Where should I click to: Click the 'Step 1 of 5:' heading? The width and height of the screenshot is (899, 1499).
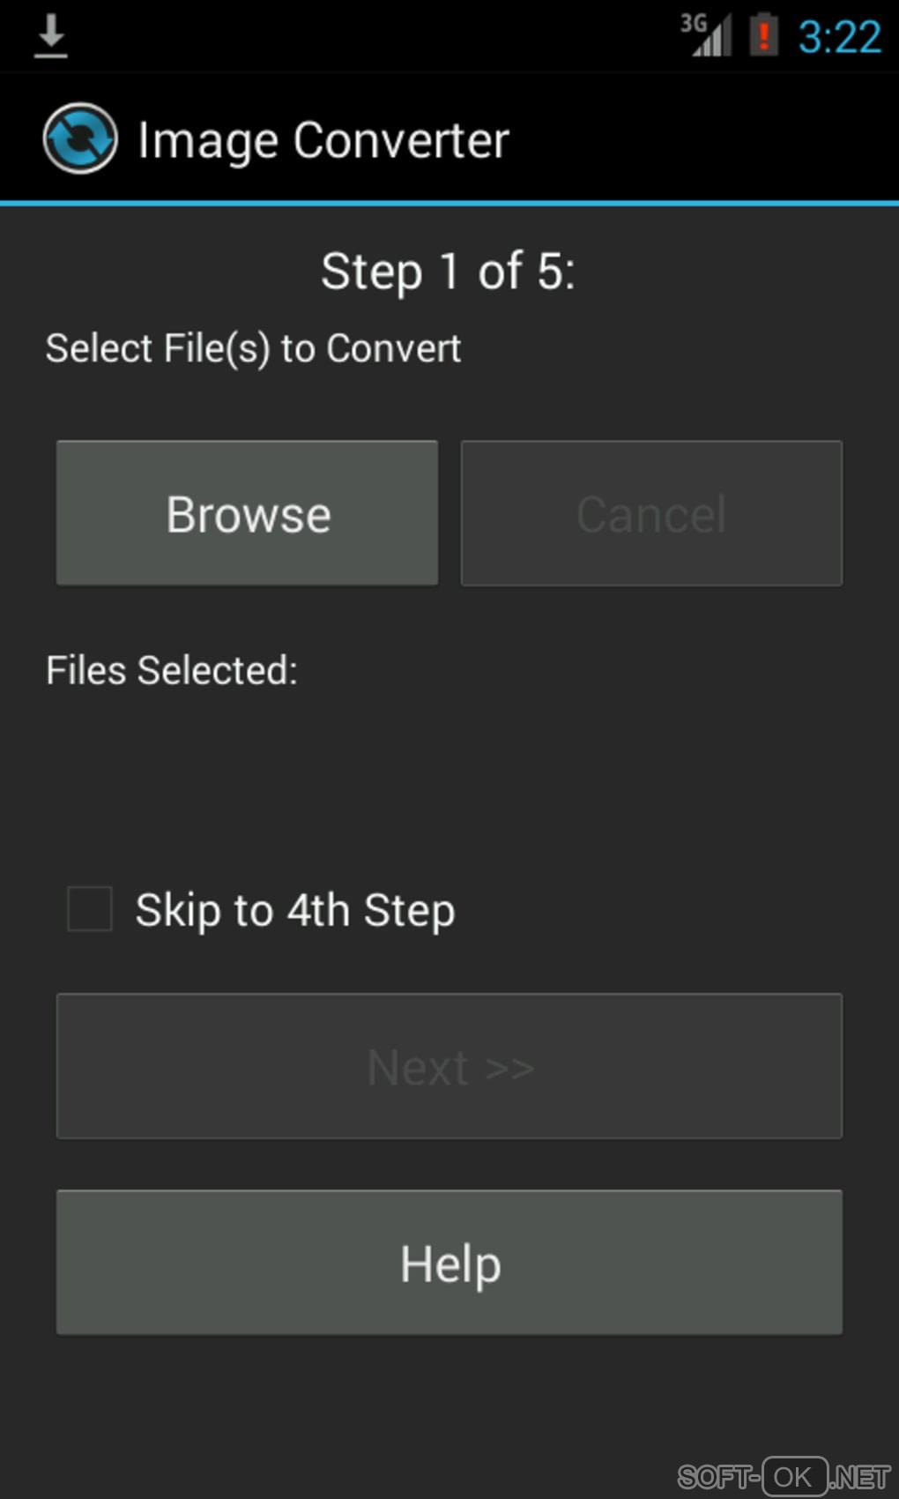[x=448, y=271]
